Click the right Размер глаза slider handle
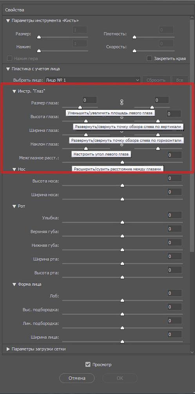The image size is (195, 394). (x=152, y=108)
